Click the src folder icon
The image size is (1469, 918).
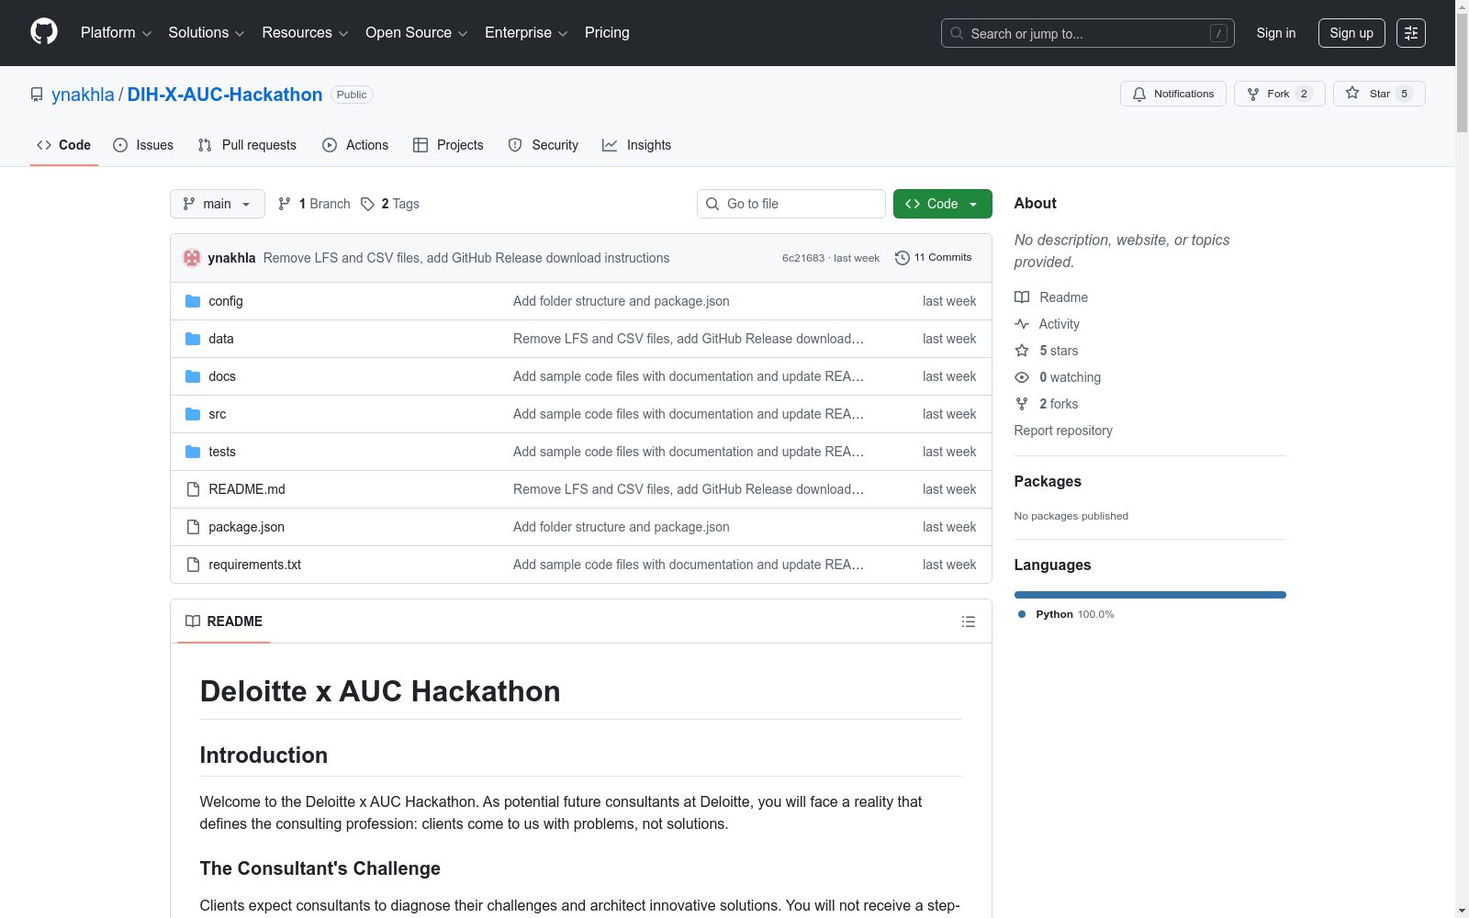click(x=193, y=414)
